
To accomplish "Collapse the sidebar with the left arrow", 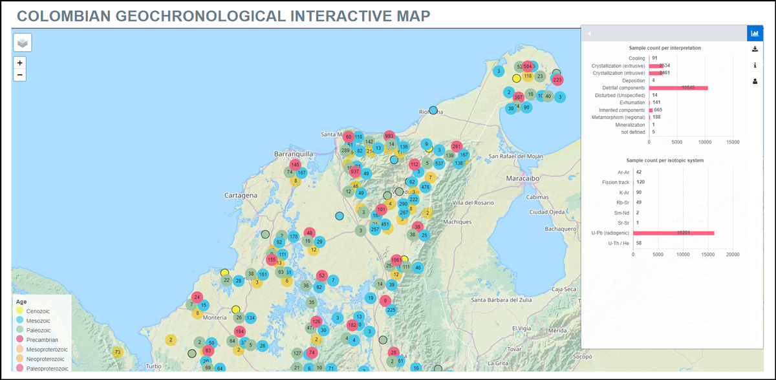I will [589, 34].
